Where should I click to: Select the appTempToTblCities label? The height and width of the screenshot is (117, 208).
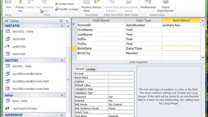25,109
